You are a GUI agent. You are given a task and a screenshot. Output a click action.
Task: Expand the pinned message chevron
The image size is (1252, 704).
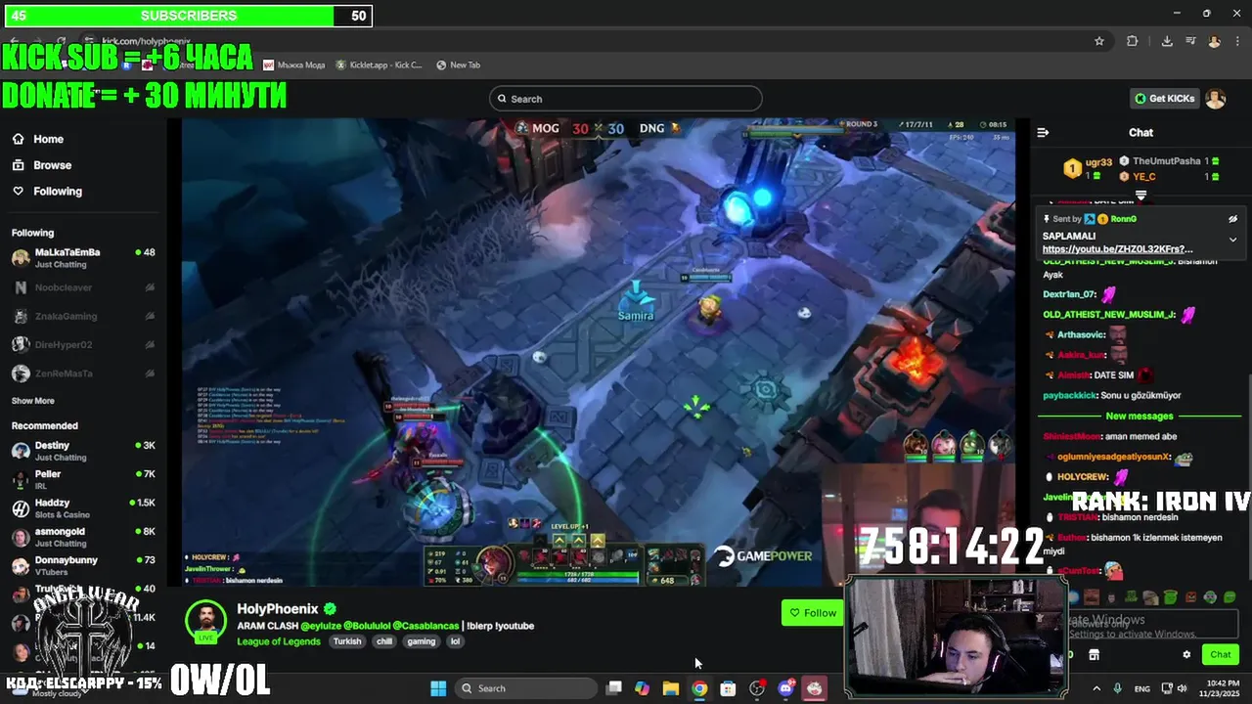click(x=1232, y=240)
